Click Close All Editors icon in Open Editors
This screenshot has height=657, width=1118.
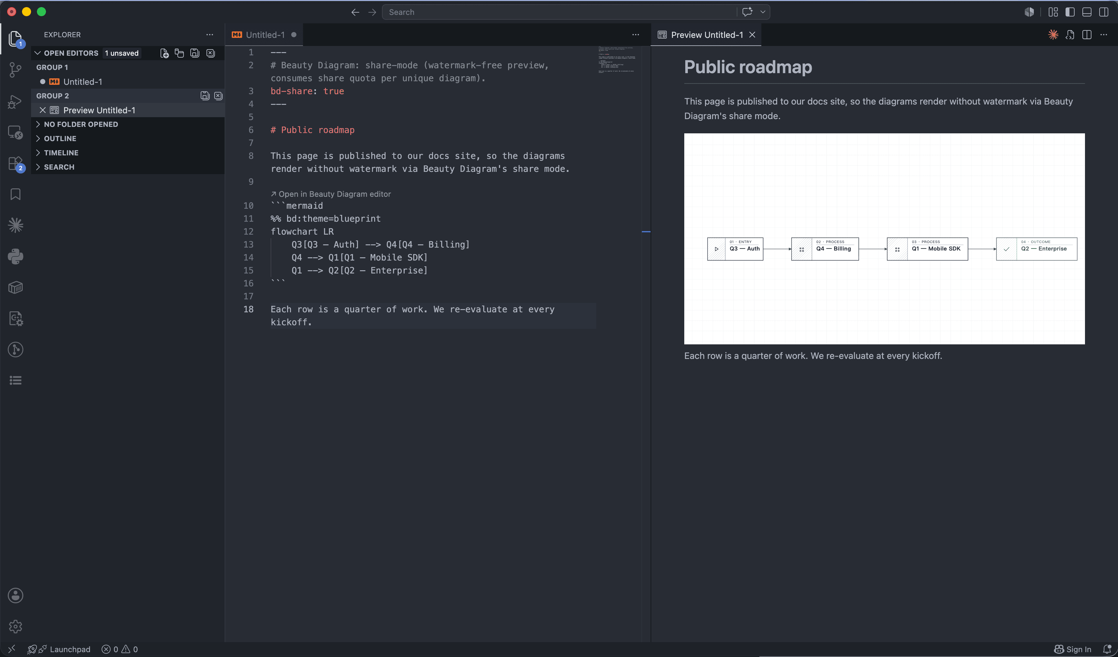click(x=210, y=53)
